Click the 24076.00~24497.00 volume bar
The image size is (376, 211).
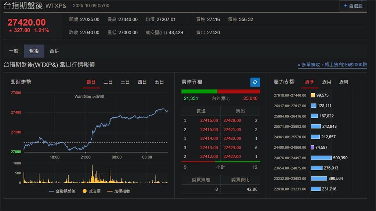(x=321, y=158)
